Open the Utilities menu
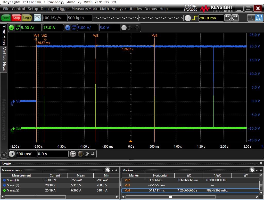 135,9
